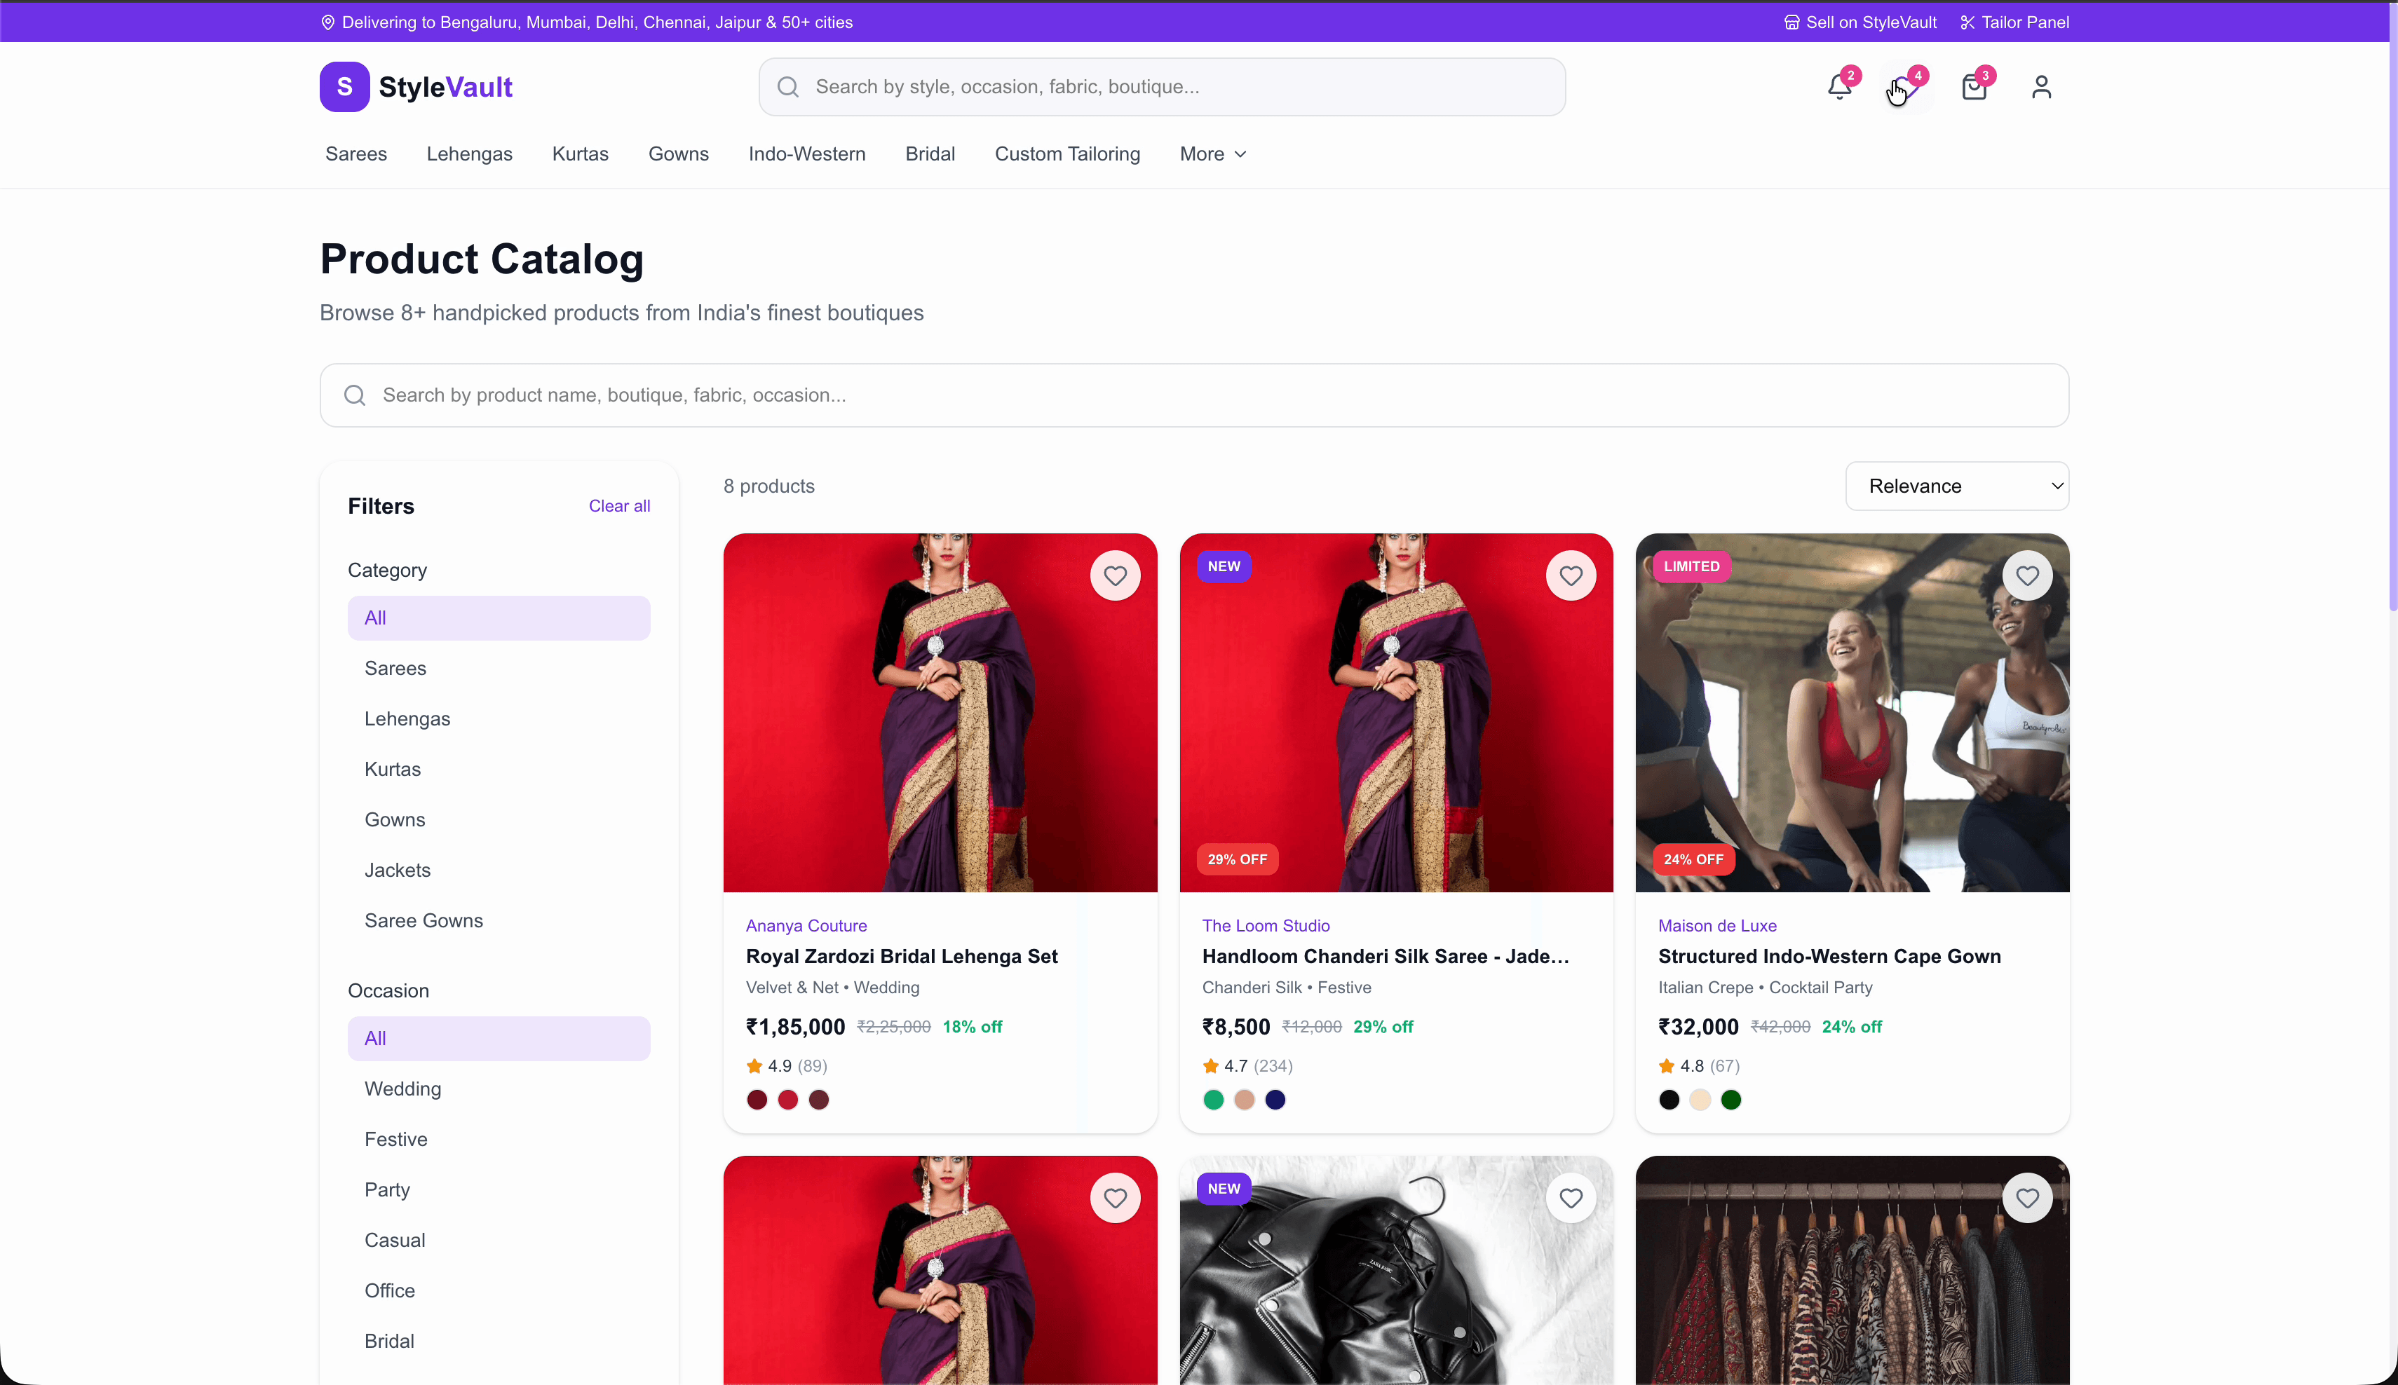Open the user account icon

[2040, 87]
